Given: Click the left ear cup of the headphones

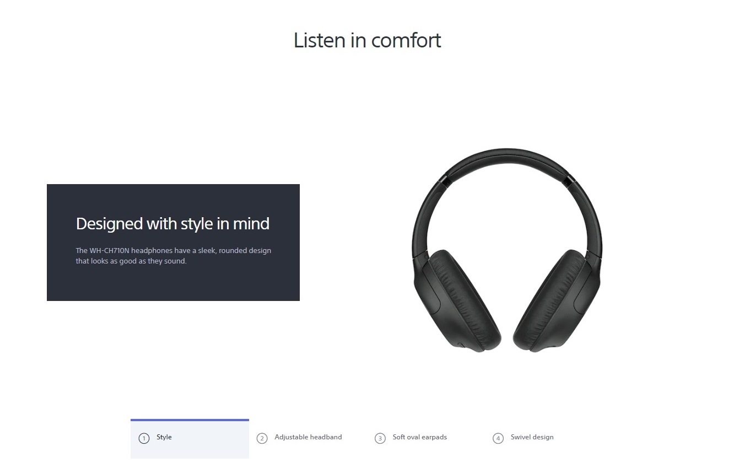Looking at the screenshot, I should (x=457, y=300).
